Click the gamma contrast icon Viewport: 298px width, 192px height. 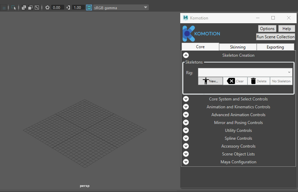click(x=68, y=8)
